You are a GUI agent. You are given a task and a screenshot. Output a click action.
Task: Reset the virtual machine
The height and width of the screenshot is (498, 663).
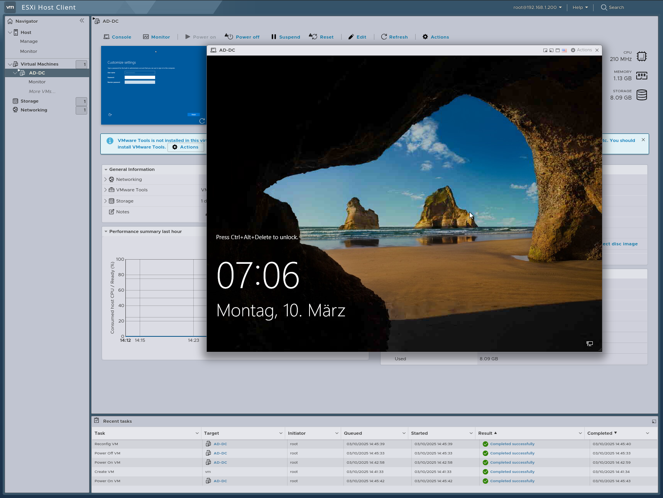pos(321,37)
